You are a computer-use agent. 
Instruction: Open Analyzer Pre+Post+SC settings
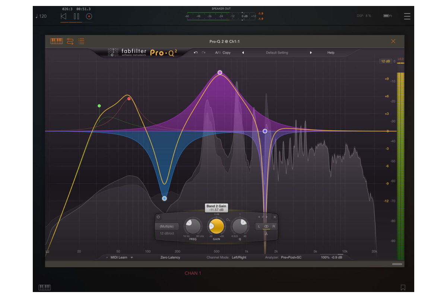pos(291,257)
